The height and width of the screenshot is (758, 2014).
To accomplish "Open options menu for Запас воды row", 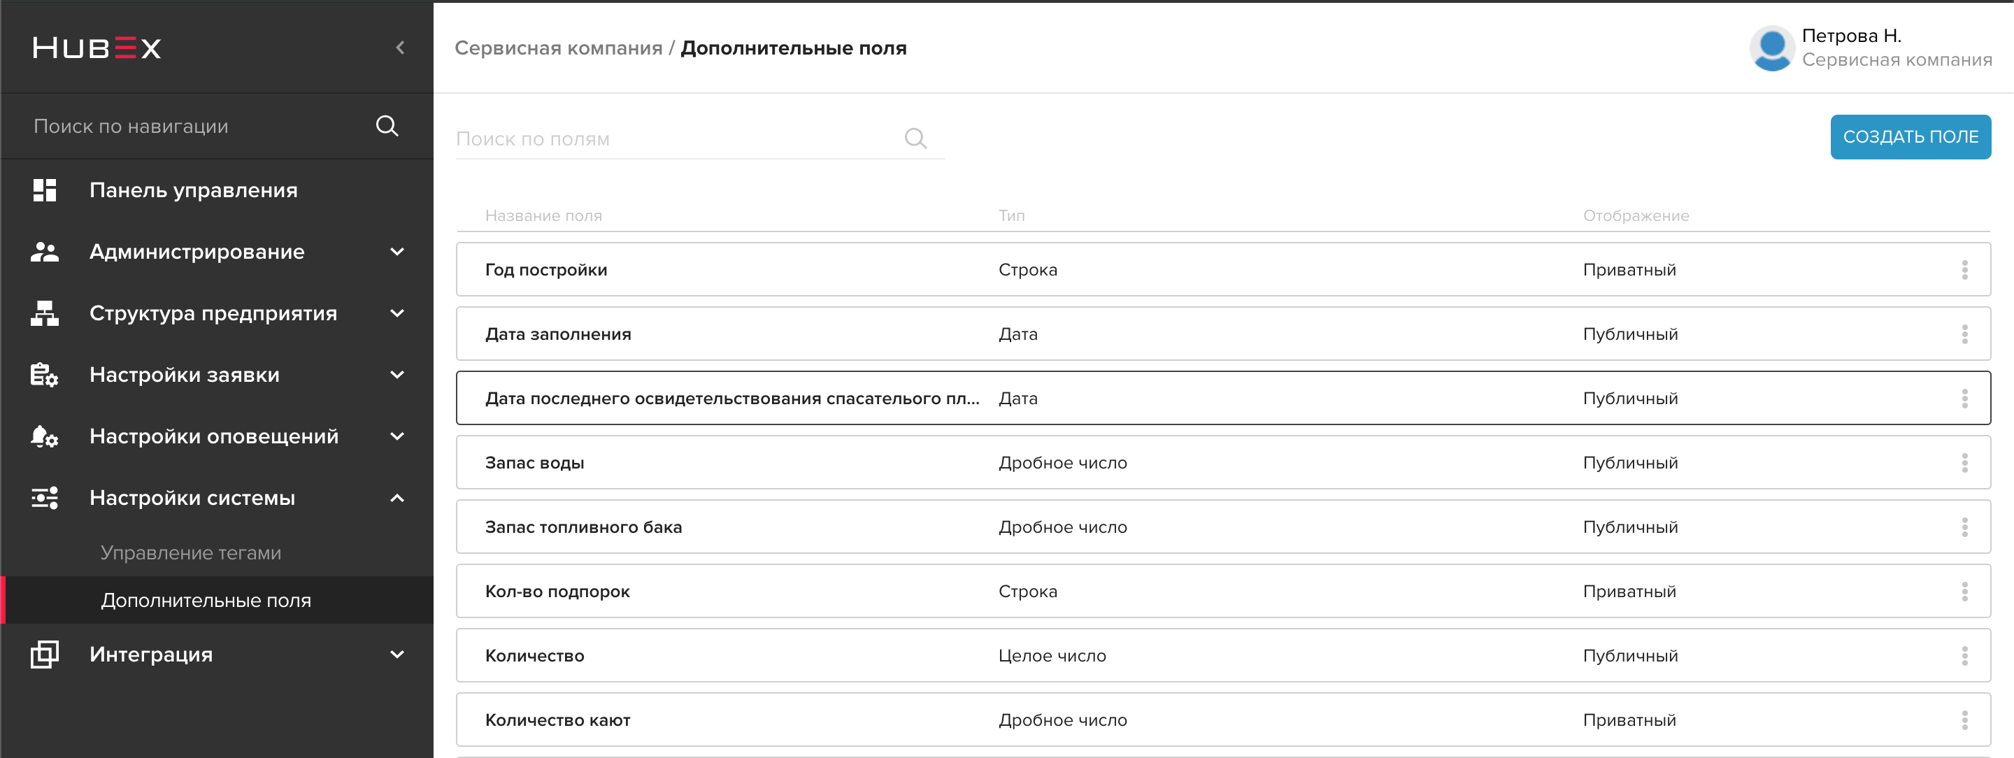I will (x=1964, y=463).
